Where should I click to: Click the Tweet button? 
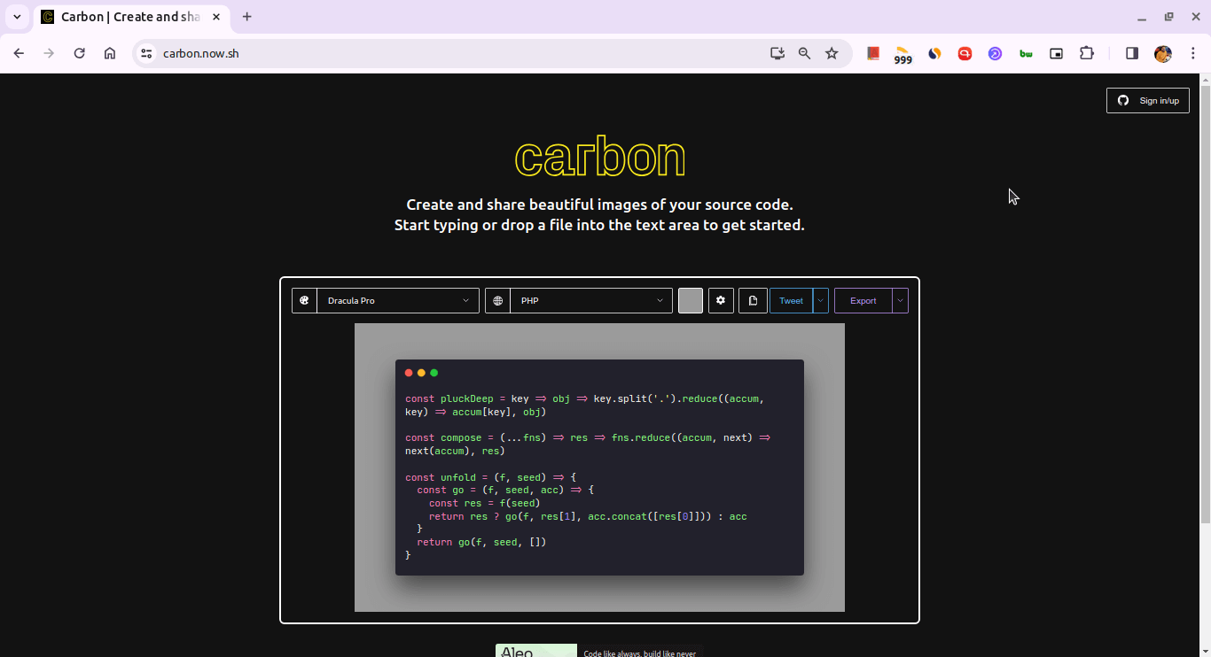click(791, 301)
